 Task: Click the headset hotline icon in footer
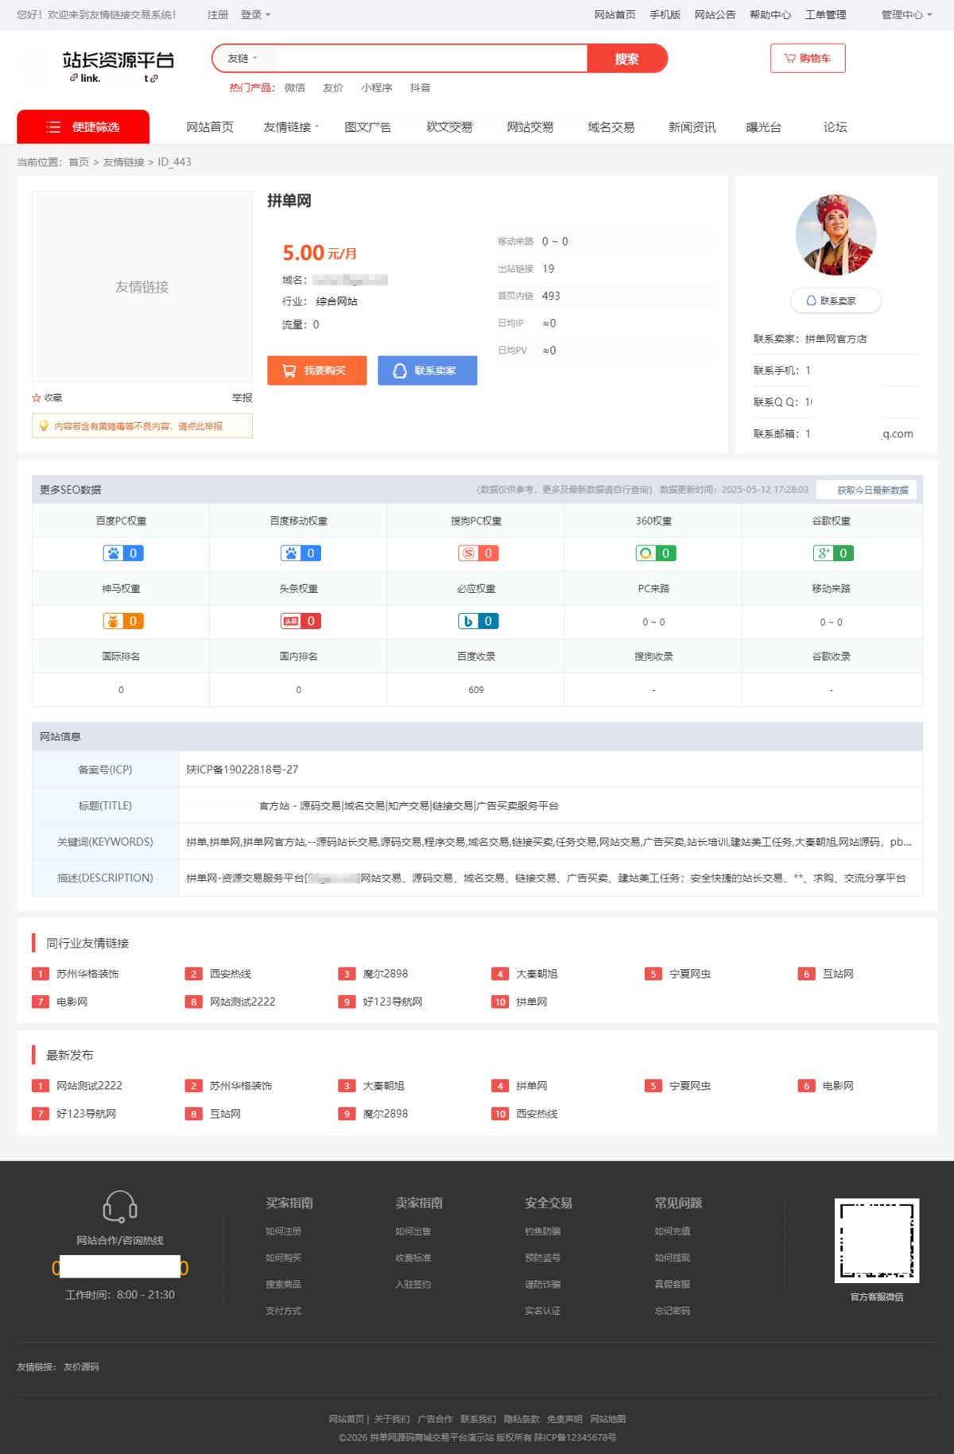(120, 1206)
